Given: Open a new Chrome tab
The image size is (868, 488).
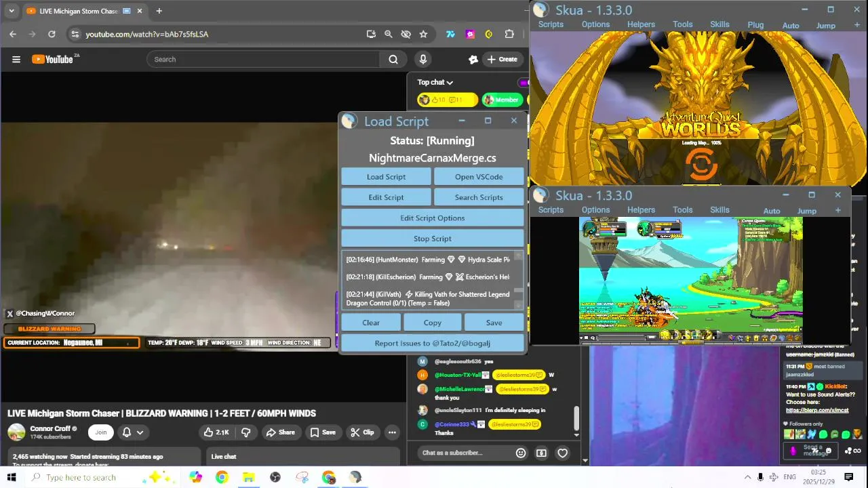Looking at the screenshot, I should pos(159,11).
